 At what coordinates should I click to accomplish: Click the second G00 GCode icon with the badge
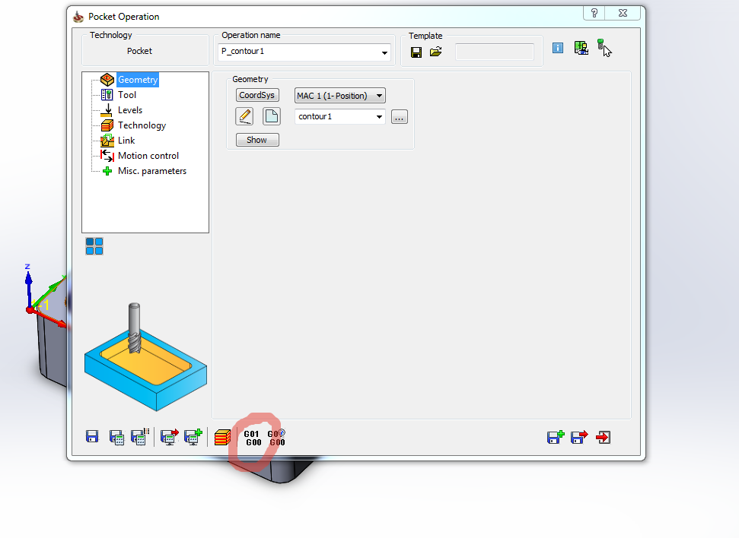[x=277, y=438]
